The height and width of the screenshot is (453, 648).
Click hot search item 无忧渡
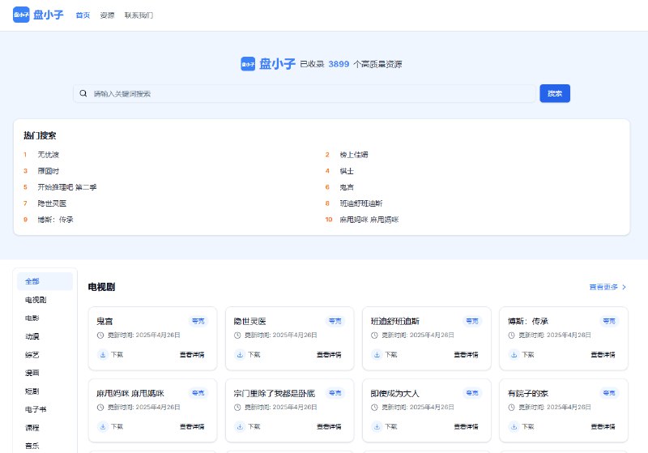[49, 155]
